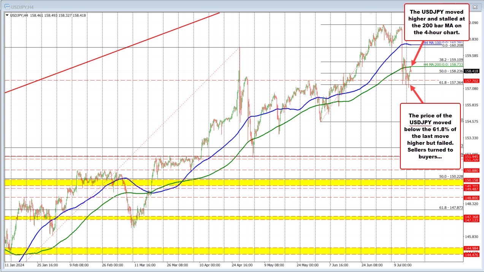Expand the one-click trading triangle beside USDJPY,H4
484x272 pixels.
tap(7, 15)
